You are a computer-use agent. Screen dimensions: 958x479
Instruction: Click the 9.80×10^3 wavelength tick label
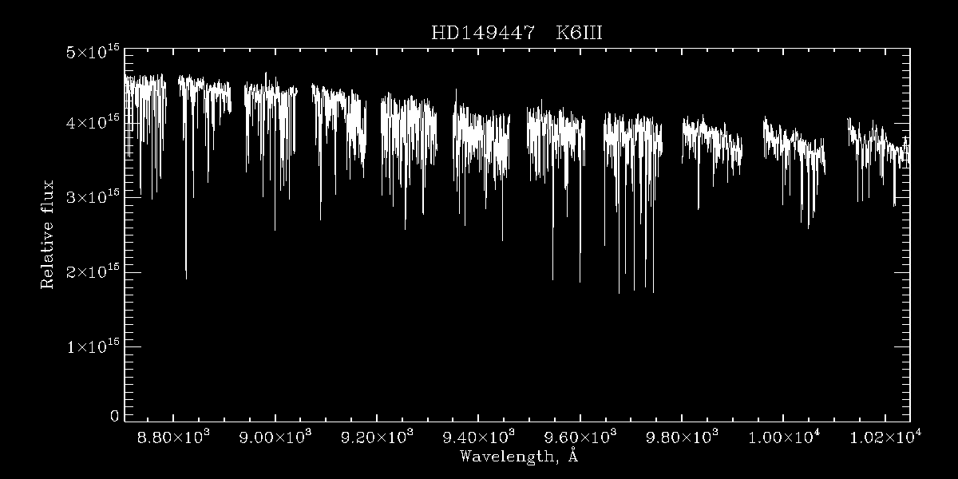682,436
